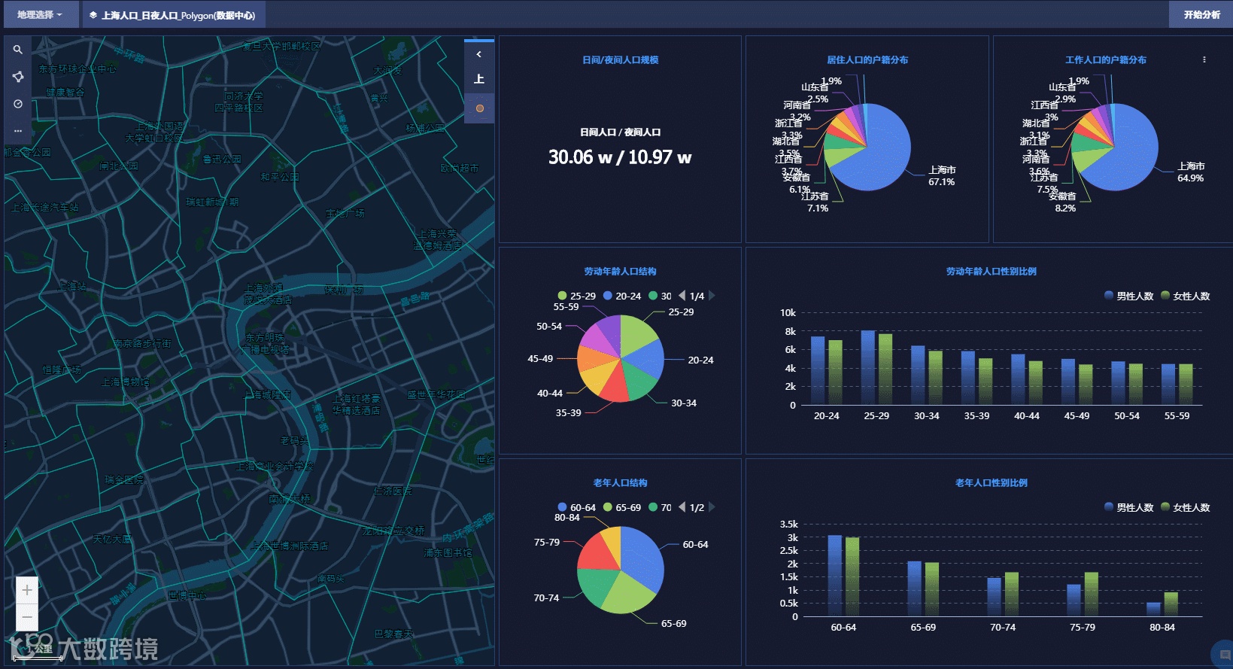Image resolution: width=1233 pixels, height=669 pixels.
Task: Select the 上海人口_日夜人口_Polygon layer tab
Action: (173, 15)
